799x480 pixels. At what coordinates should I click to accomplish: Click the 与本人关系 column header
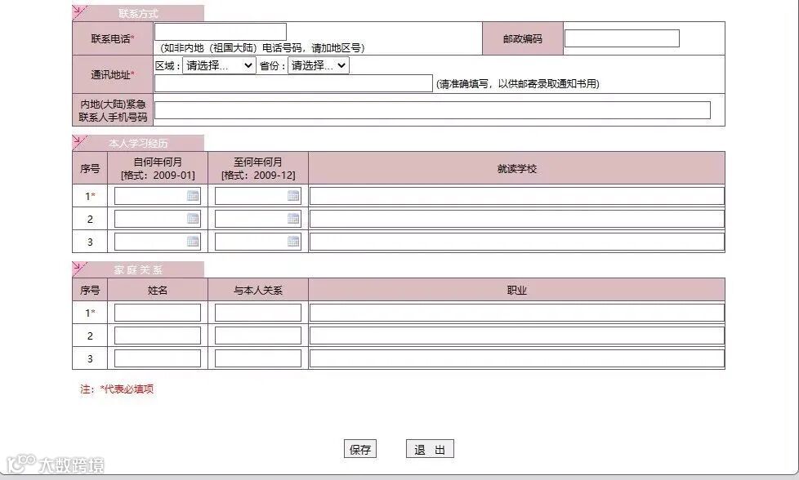pos(258,290)
